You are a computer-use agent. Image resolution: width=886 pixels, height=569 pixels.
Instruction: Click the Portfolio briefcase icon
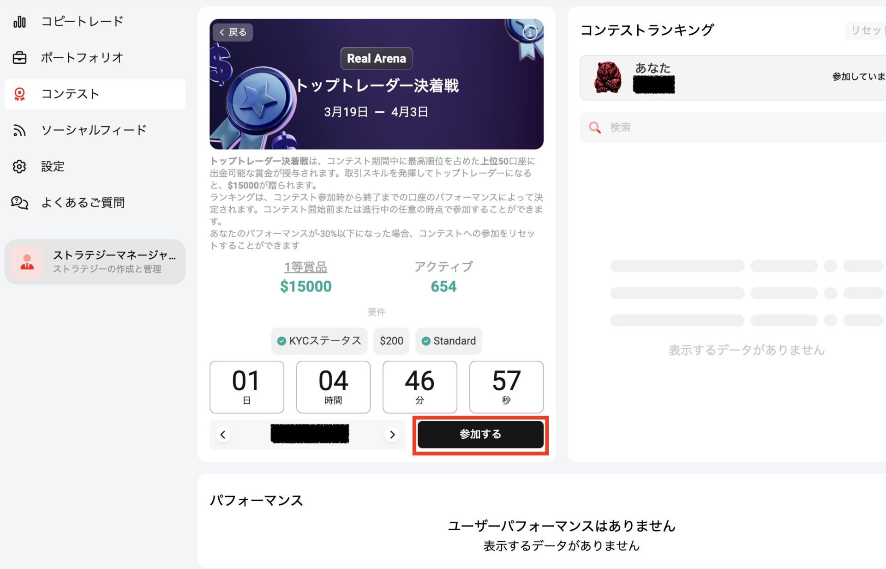coord(19,58)
